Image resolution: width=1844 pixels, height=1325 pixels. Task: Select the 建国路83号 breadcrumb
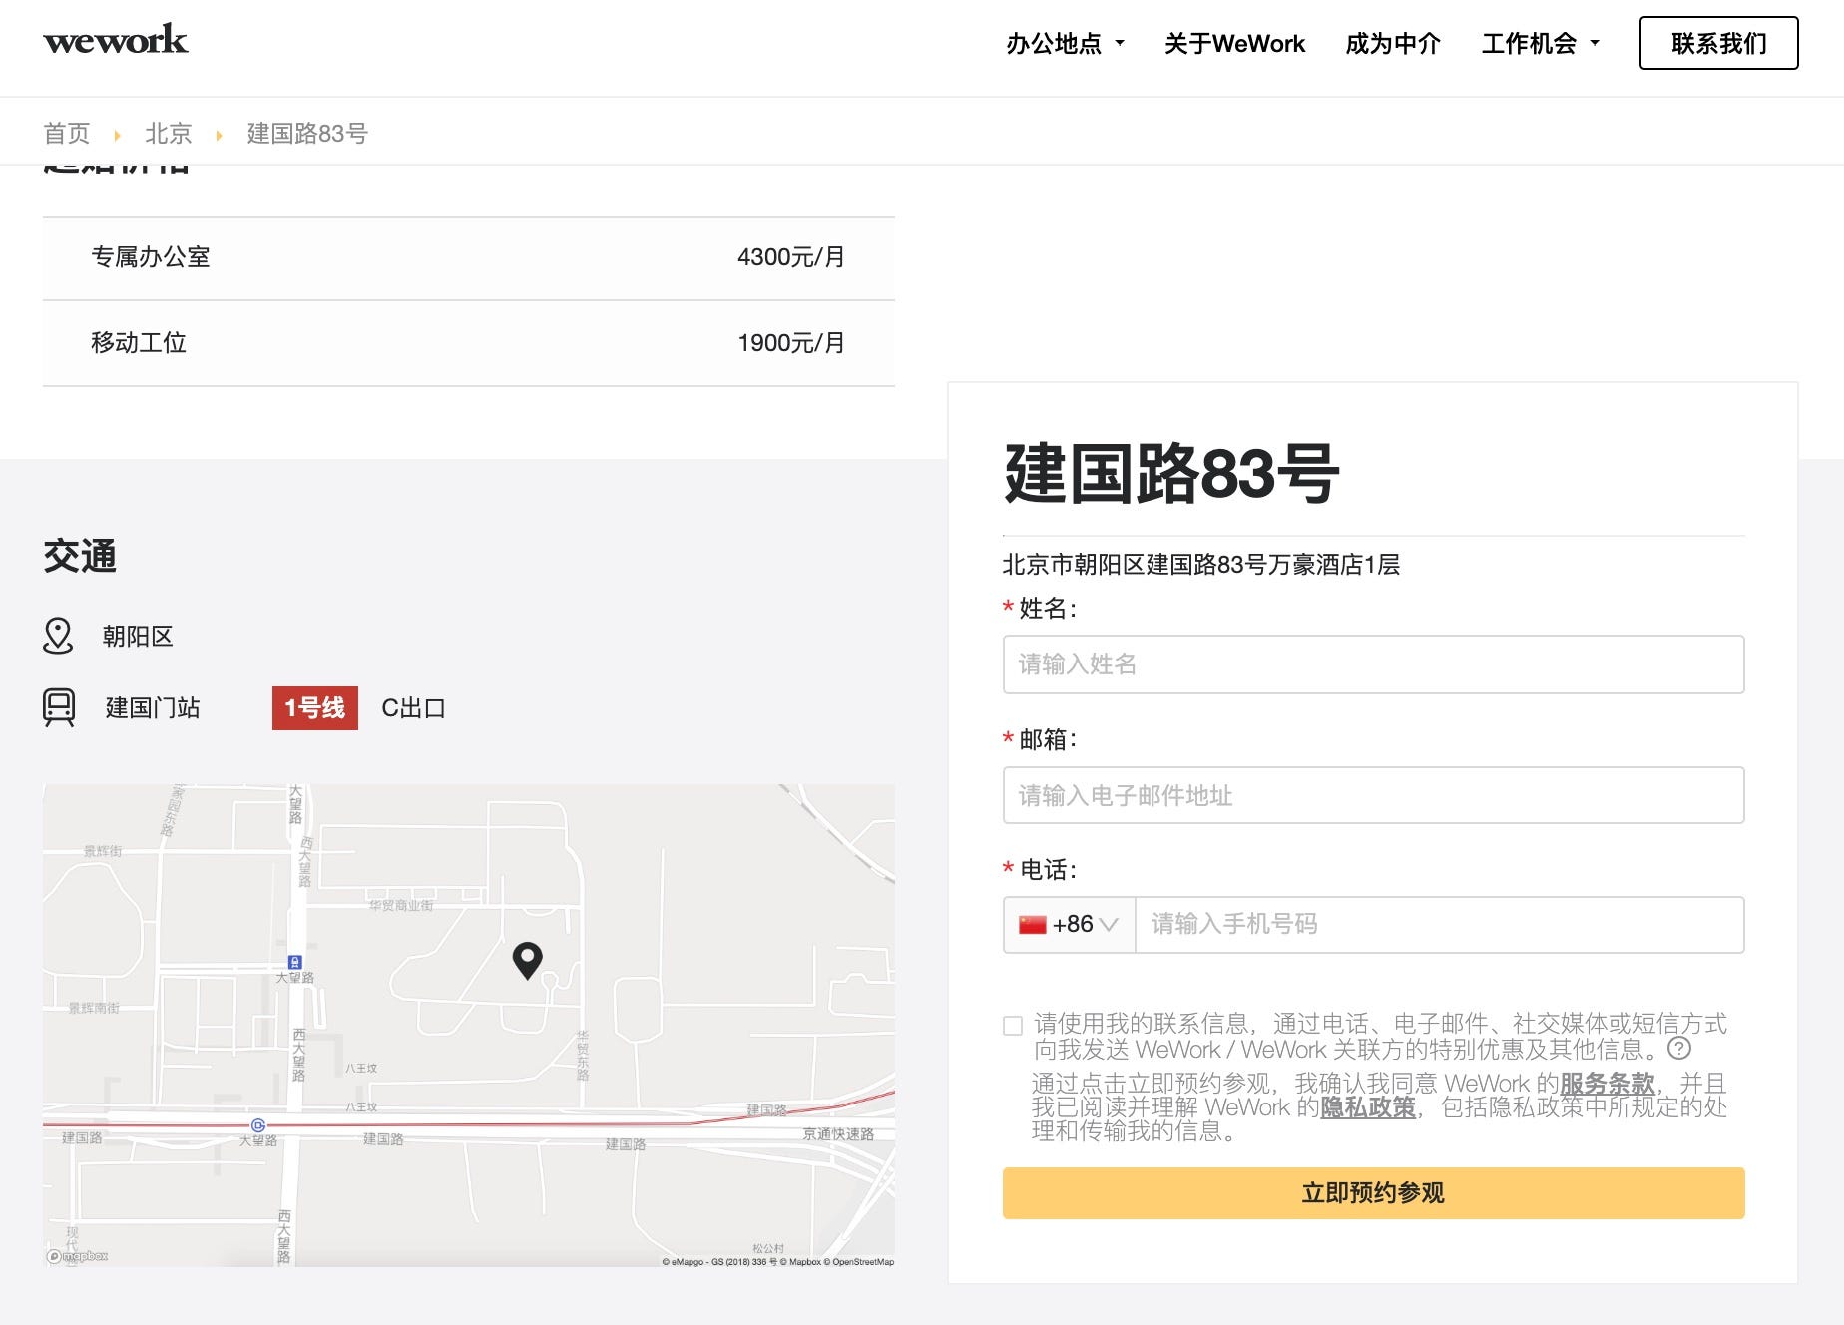coord(307,133)
